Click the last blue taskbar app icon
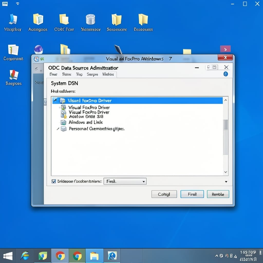 [112, 256]
